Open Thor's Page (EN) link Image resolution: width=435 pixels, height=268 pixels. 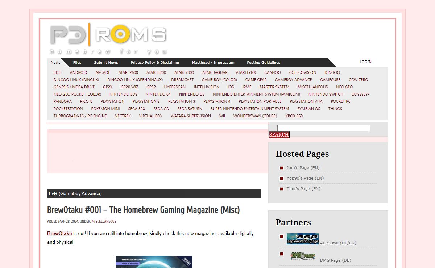click(x=303, y=189)
